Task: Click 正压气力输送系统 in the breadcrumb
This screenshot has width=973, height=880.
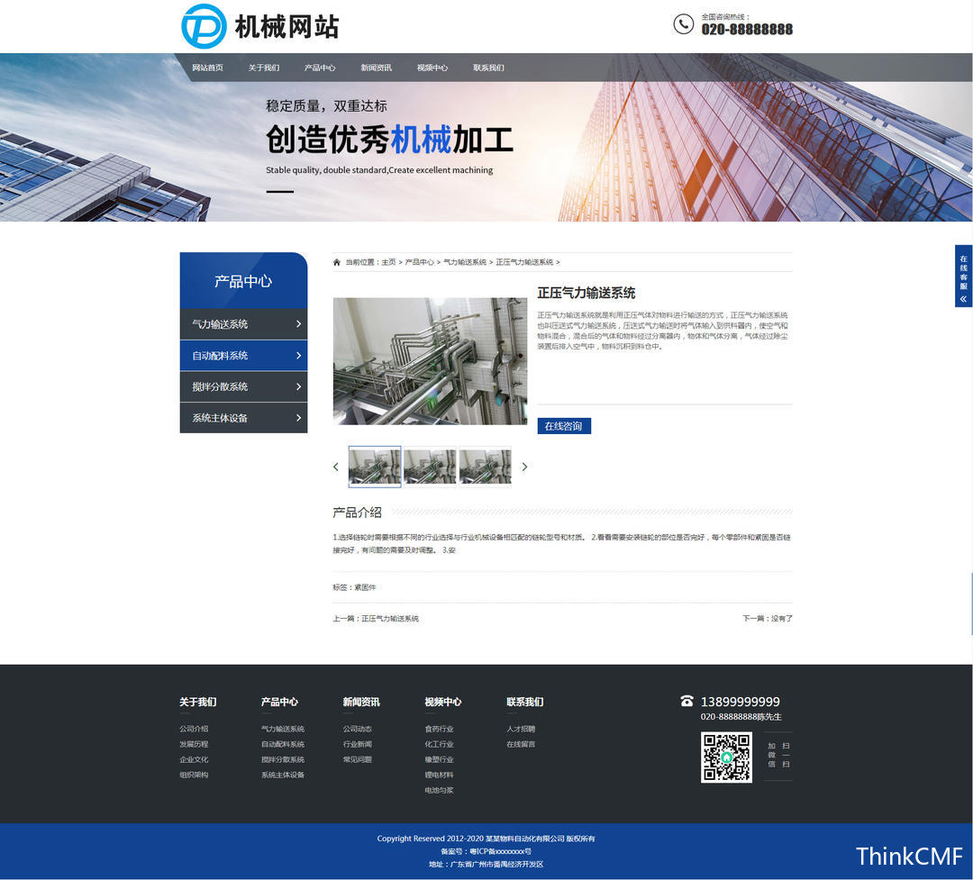Action: tap(524, 262)
